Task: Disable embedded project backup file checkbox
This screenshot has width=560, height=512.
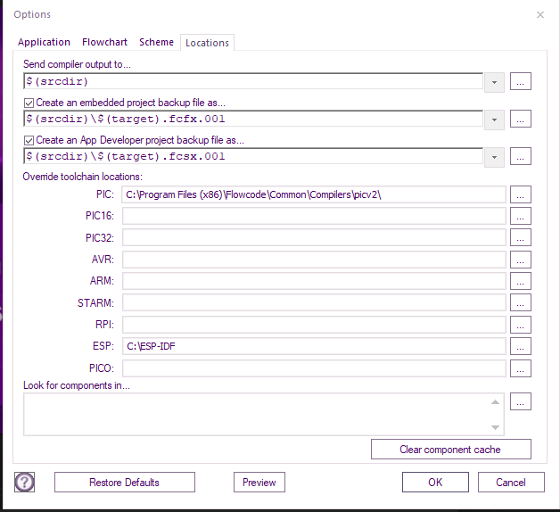Action: tap(29, 103)
